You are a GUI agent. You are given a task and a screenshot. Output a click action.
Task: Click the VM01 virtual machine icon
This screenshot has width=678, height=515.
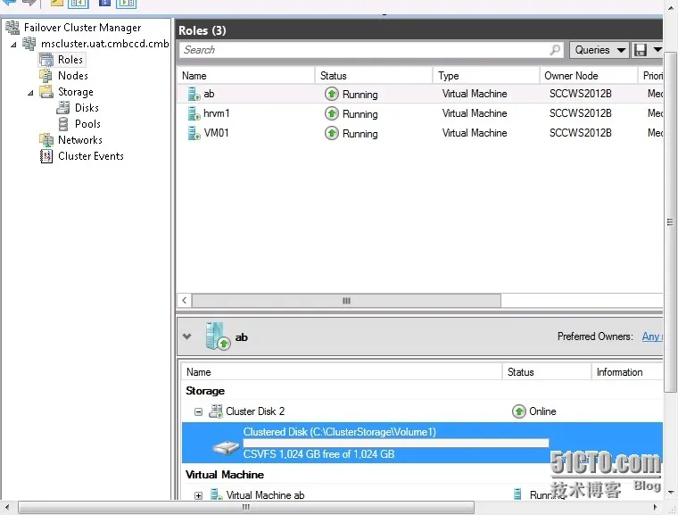pos(194,133)
